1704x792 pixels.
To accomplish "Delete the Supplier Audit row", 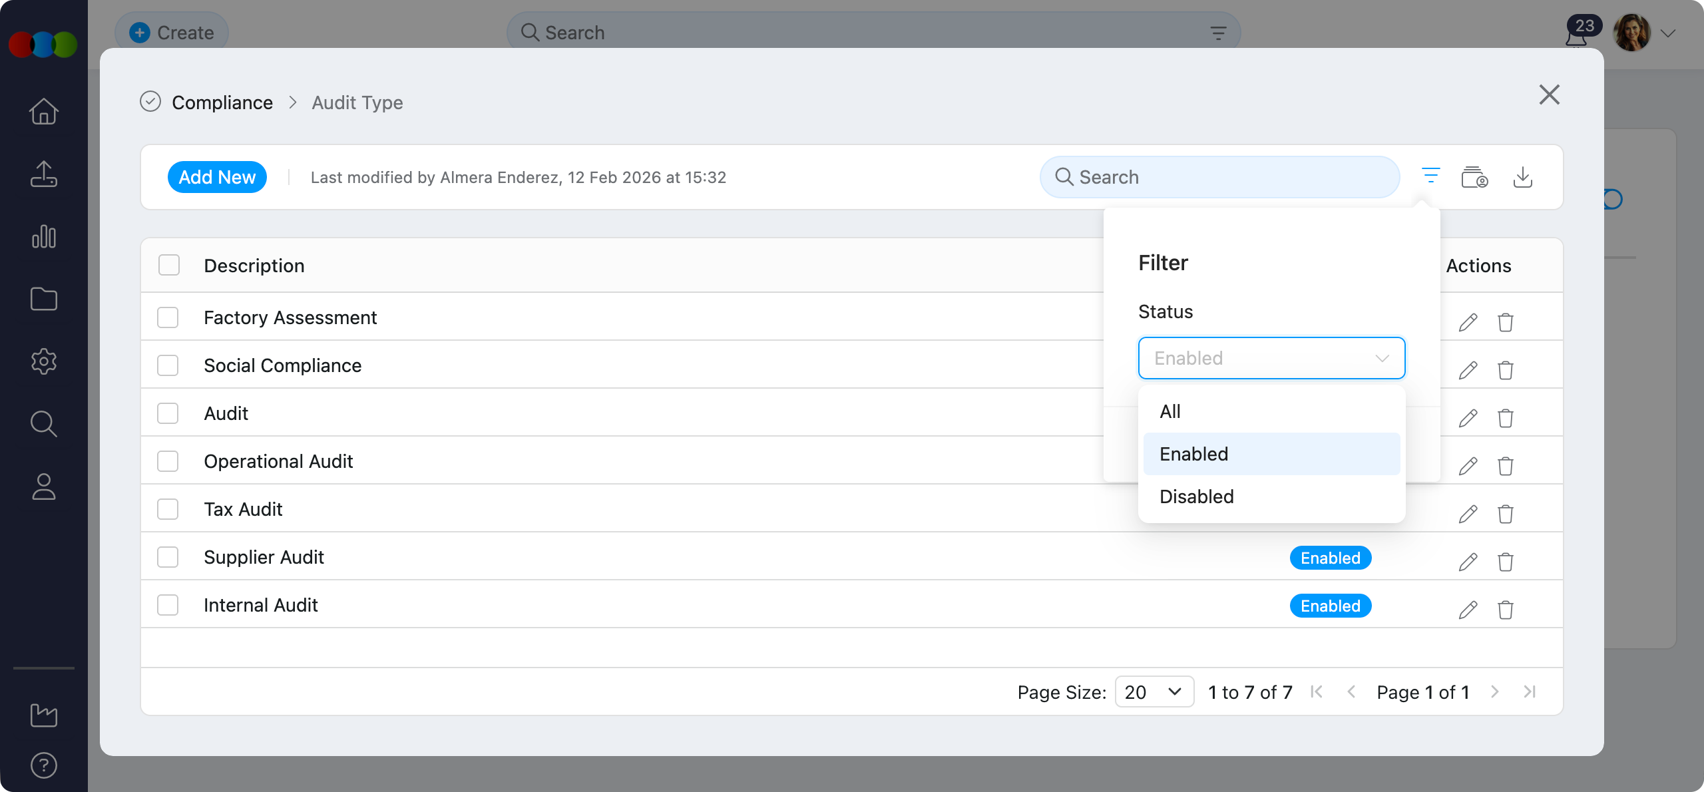I will pyautogui.click(x=1506, y=561).
